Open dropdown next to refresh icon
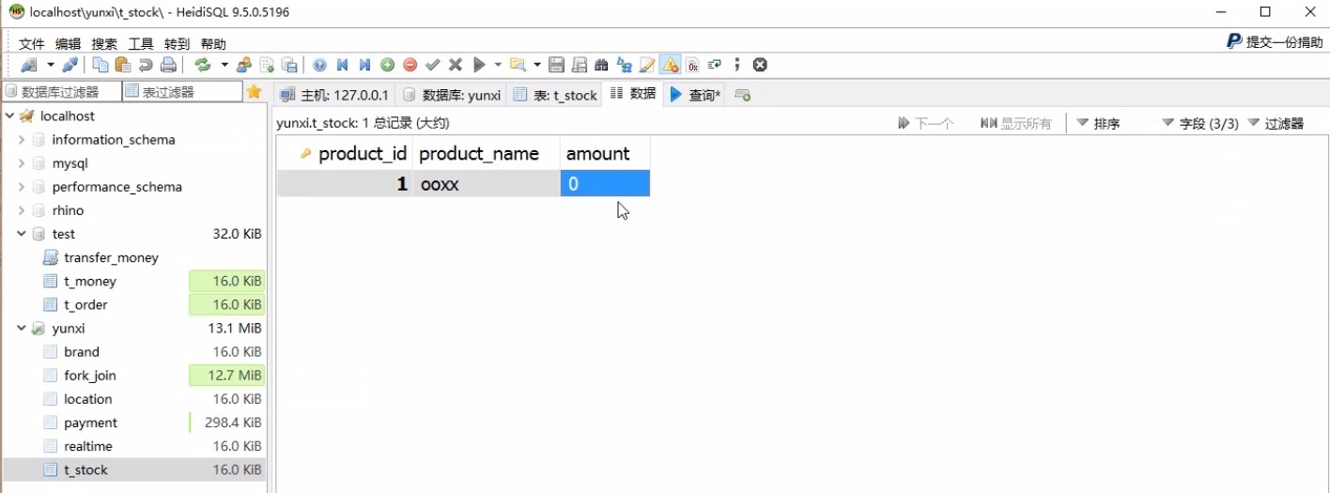1330x493 pixels. click(x=224, y=65)
